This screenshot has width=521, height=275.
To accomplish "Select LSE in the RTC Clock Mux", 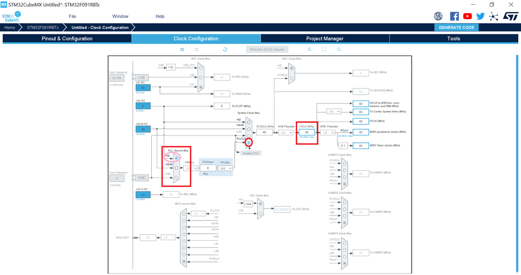I will click(200, 77).
